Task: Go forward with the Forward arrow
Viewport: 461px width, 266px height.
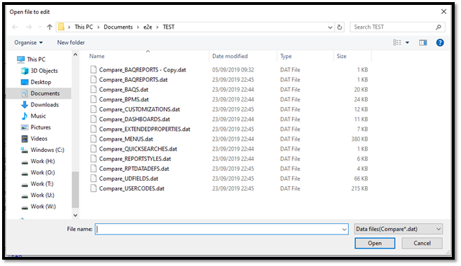Action: [x=29, y=27]
